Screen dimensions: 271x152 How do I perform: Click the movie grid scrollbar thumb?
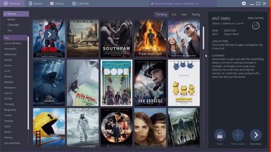point(203,38)
